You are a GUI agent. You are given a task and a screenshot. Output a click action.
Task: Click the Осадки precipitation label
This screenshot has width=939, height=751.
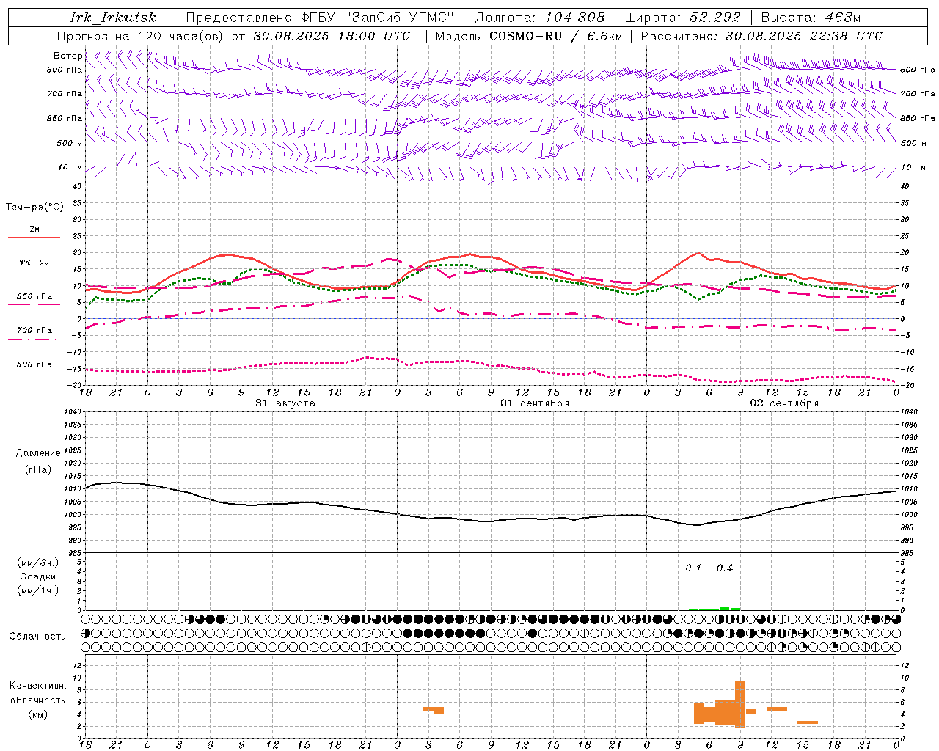(38, 576)
